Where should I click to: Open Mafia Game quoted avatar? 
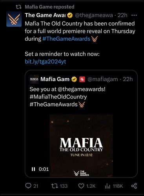point(34,79)
